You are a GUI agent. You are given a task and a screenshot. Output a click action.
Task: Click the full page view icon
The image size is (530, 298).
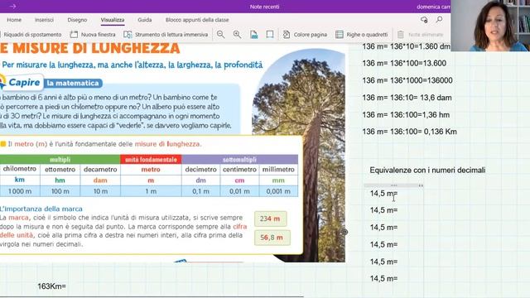pyautogui.click(x=270, y=35)
